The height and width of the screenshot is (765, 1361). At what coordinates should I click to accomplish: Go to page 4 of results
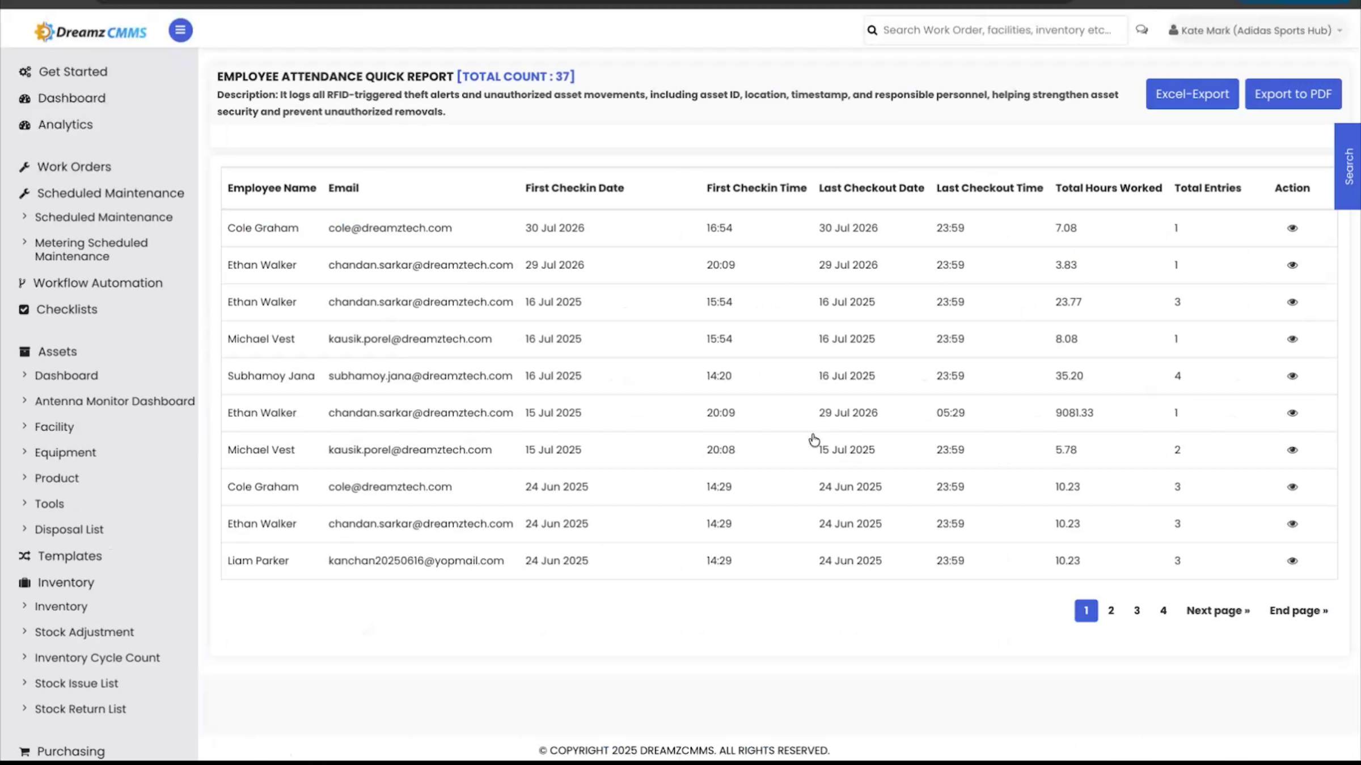point(1163,611)
